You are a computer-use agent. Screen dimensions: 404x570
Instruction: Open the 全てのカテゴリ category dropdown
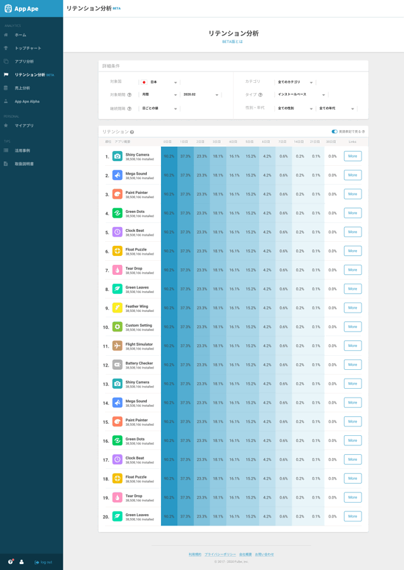[x=295, y=82]
